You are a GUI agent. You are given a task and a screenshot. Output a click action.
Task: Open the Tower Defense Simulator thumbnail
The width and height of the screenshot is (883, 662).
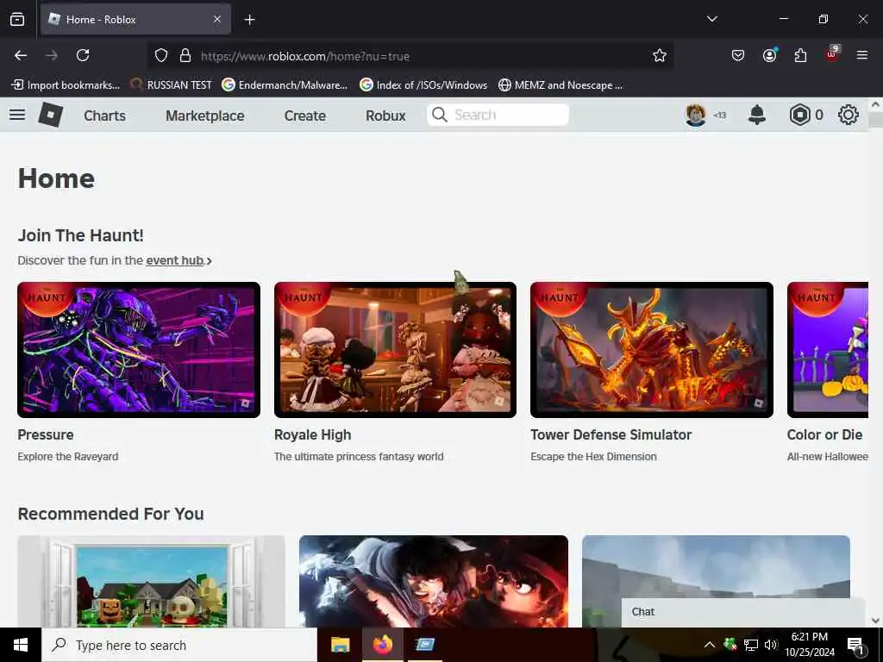[652, 350]
